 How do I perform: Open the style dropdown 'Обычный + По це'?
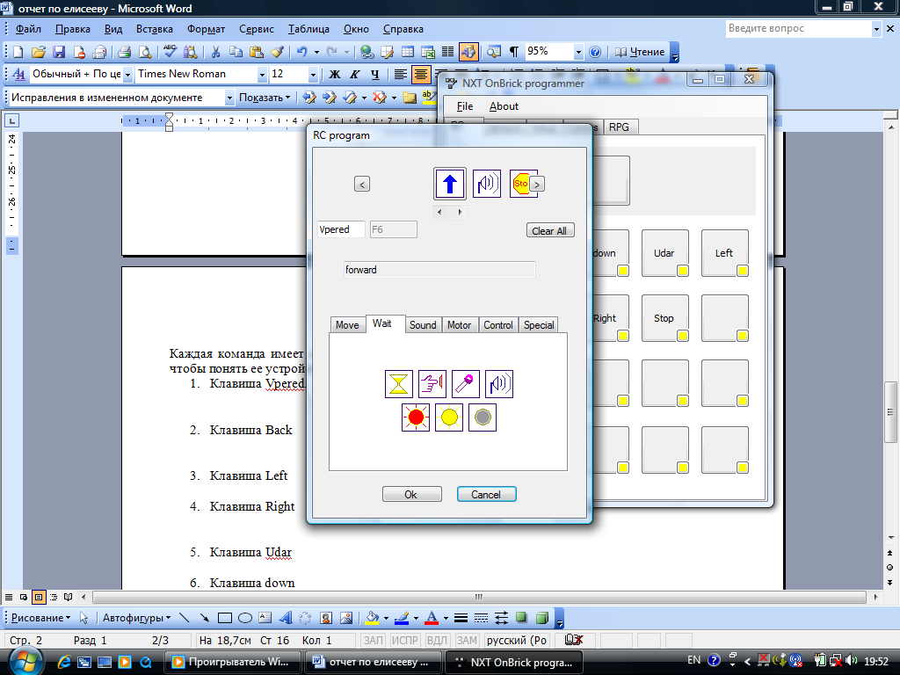click(127, 75)
